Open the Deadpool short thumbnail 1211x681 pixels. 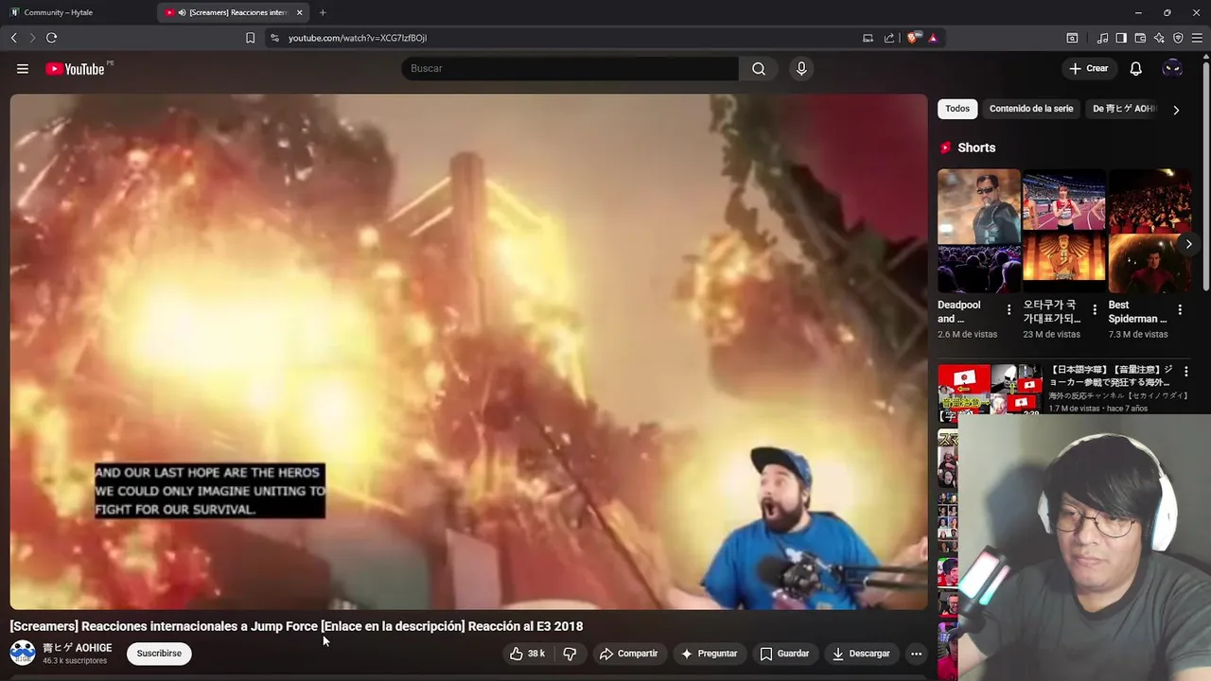pos(979,231)
